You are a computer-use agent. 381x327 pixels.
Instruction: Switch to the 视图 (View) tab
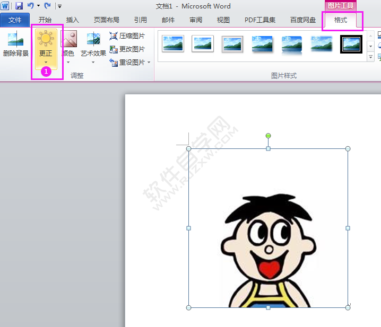[x=223, y=20]
